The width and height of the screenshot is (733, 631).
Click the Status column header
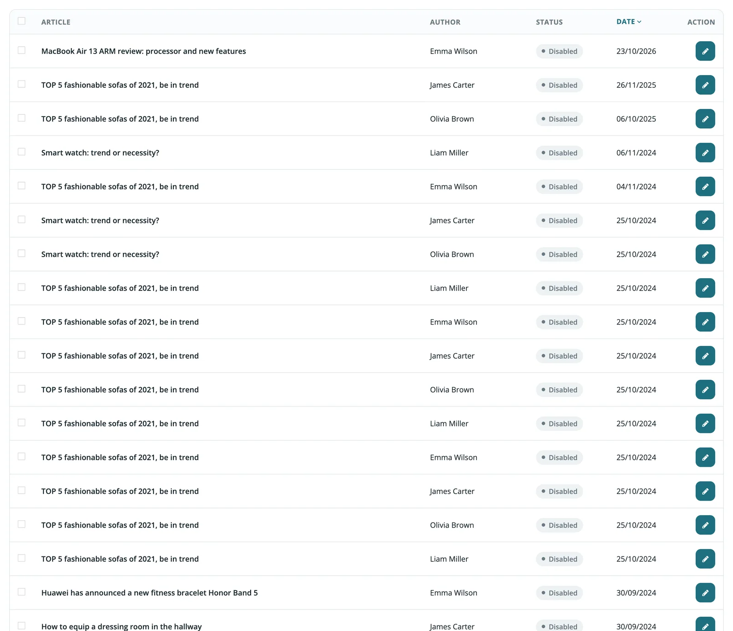point(549,22)
